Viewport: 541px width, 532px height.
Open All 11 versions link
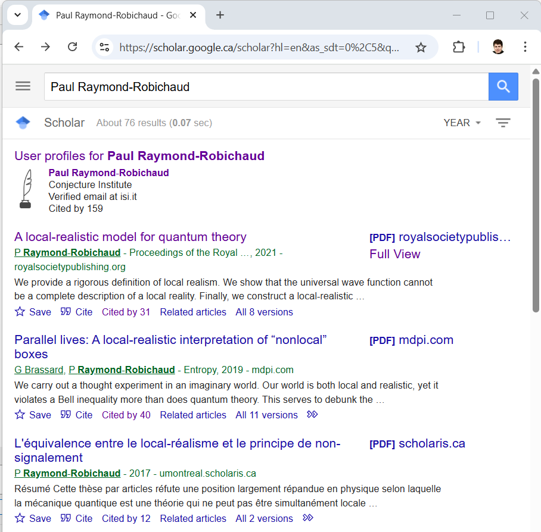point(267,415)
